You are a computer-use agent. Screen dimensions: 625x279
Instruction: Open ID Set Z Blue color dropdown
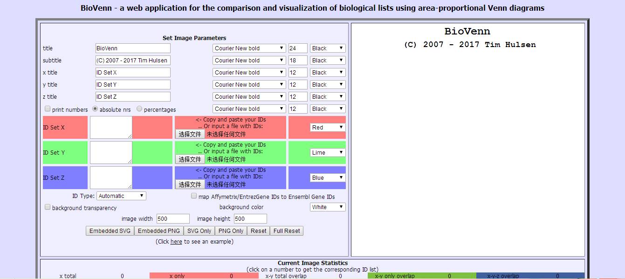point(328,177)
